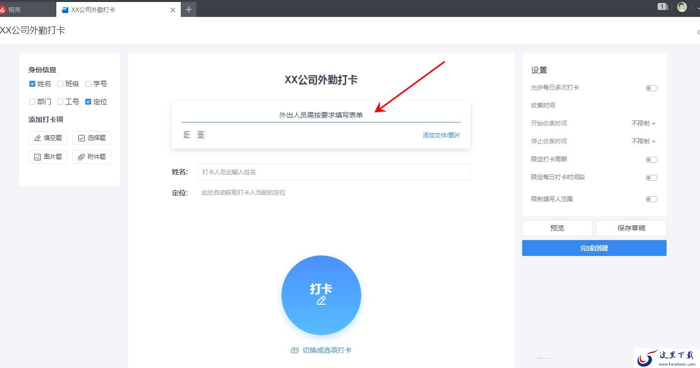Click the center-align text icon
The width and height of the screenshot is (700, 368).
[200, 135]
